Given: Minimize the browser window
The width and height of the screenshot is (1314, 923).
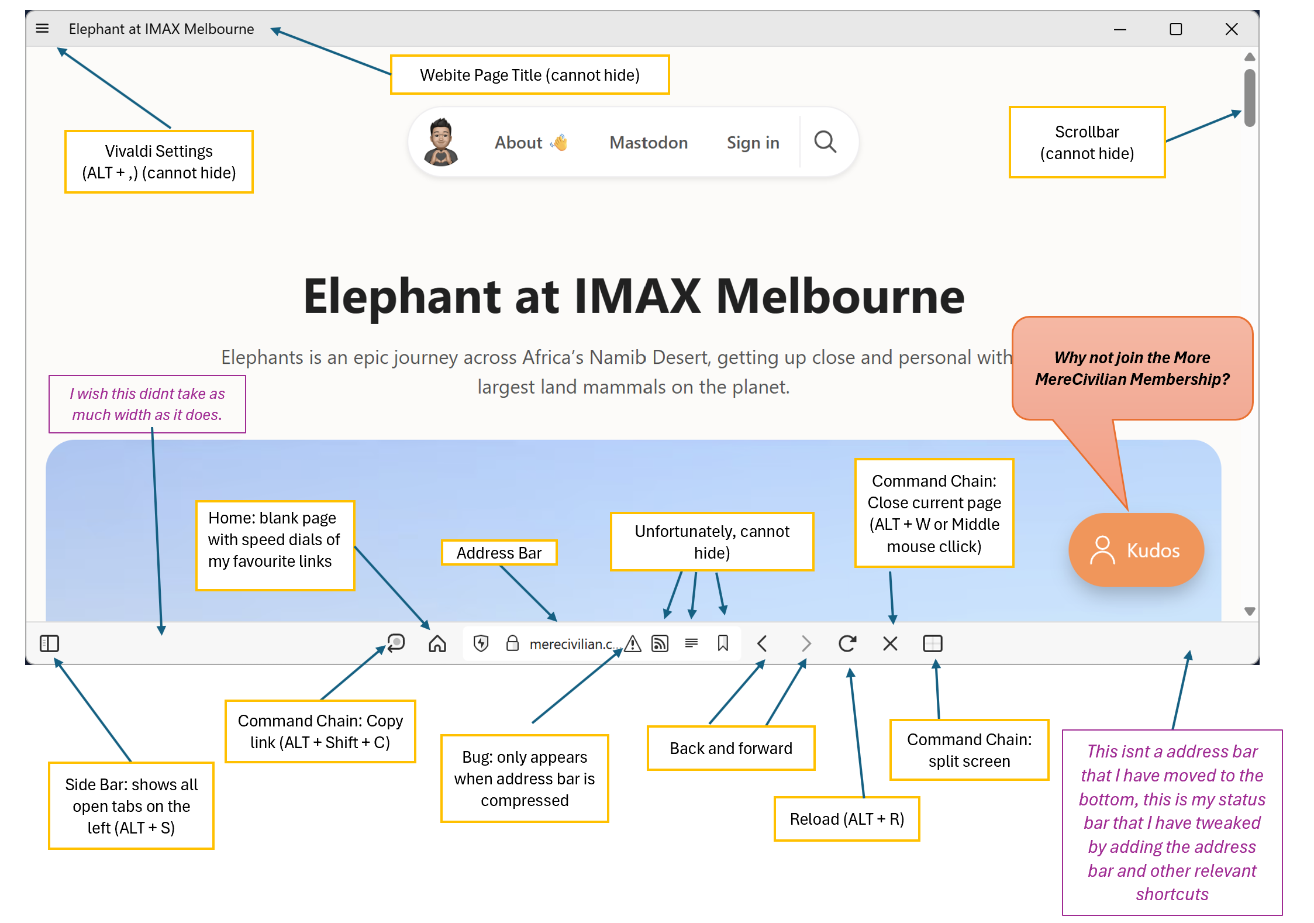Looking at the screenshot, I should (1120, 29).
